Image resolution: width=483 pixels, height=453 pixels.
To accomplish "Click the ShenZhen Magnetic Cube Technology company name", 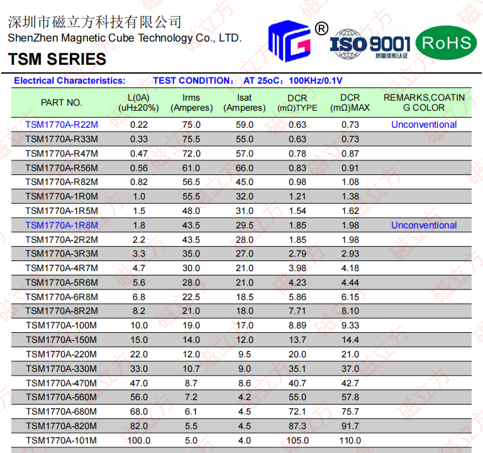I will (x=125, y=38).
